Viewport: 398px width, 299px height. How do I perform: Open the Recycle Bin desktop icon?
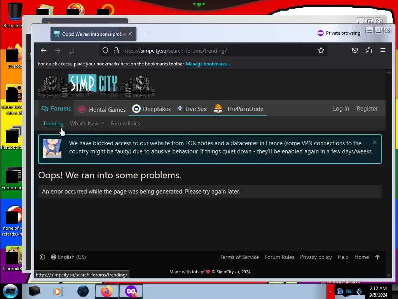(x=14, y=15)
